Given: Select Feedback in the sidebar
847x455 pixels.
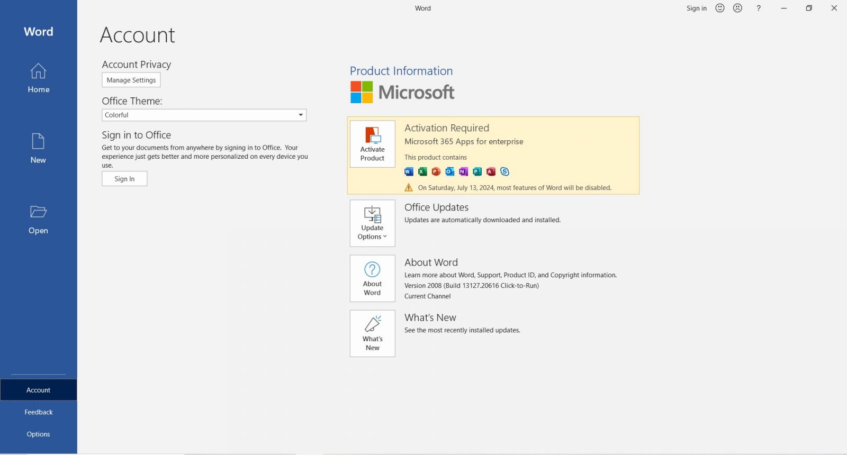Looking at the screenshot, I should coord(38,412).
